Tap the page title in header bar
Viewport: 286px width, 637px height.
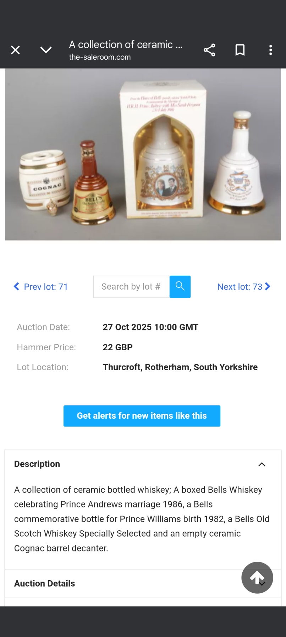coord(126,45)
